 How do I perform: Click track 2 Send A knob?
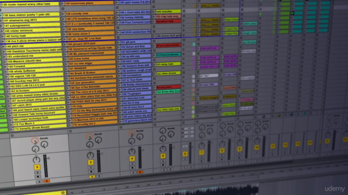point(35,141)
